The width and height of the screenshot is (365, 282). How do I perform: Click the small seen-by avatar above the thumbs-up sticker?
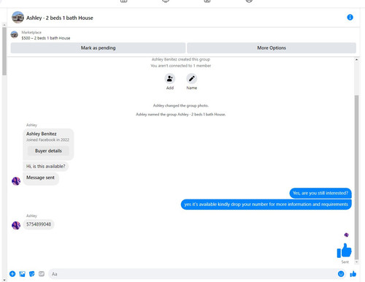[x=347, y=235]
